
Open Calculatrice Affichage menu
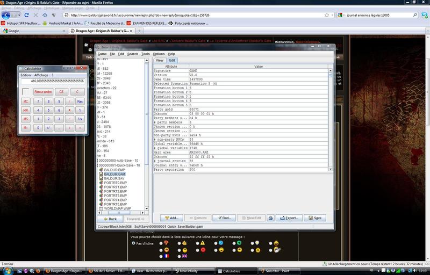click(41, 75)
